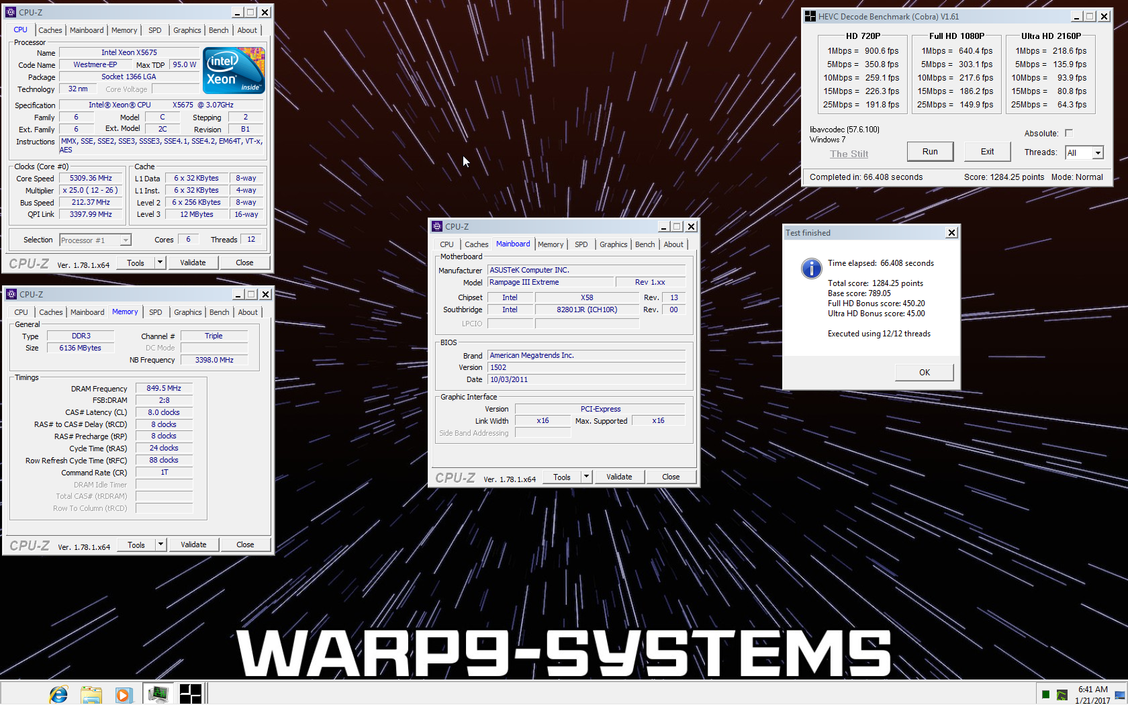Click Tools button in Memory window

coord(136,545)
